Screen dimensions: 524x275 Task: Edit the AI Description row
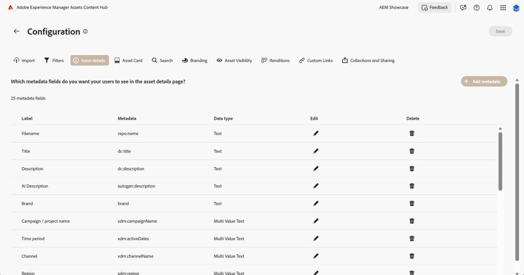click(316, 186)
